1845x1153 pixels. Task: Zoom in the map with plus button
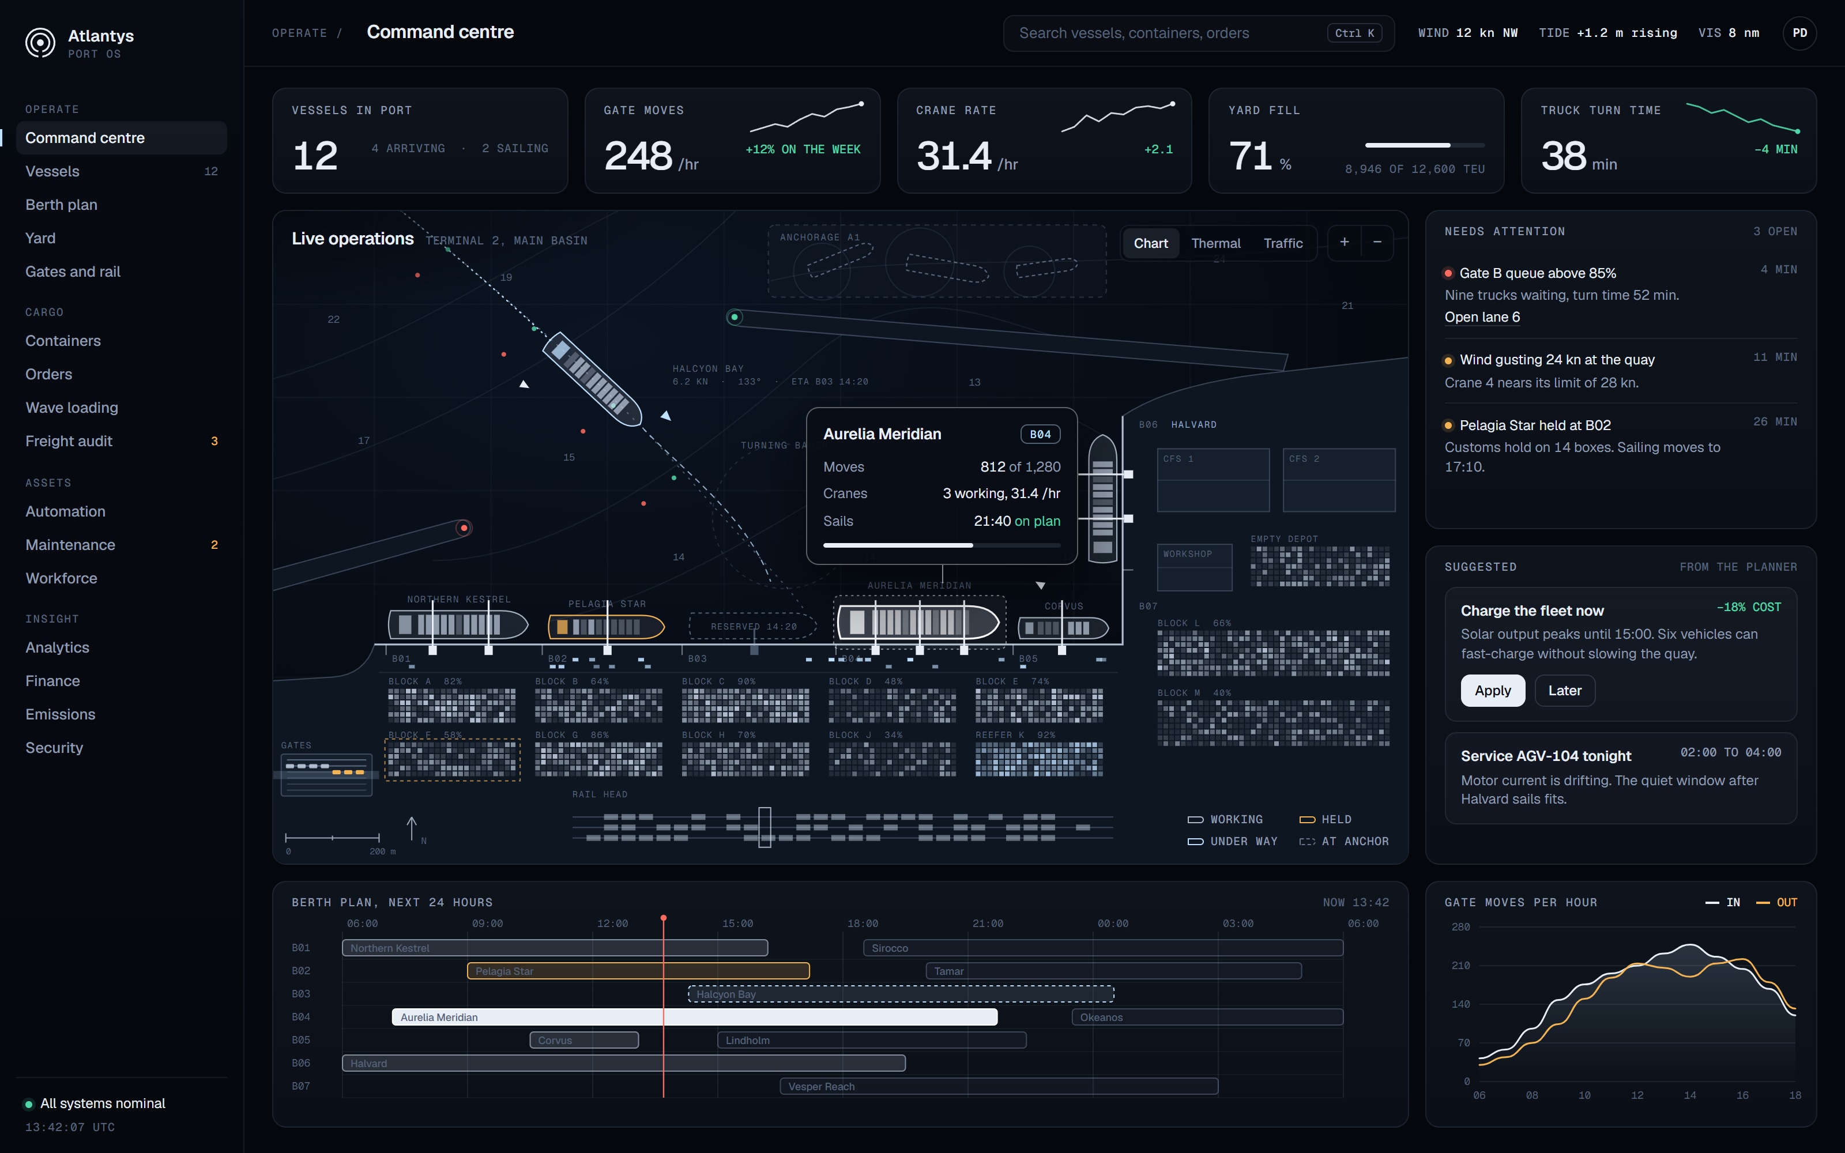point(1344,243)
